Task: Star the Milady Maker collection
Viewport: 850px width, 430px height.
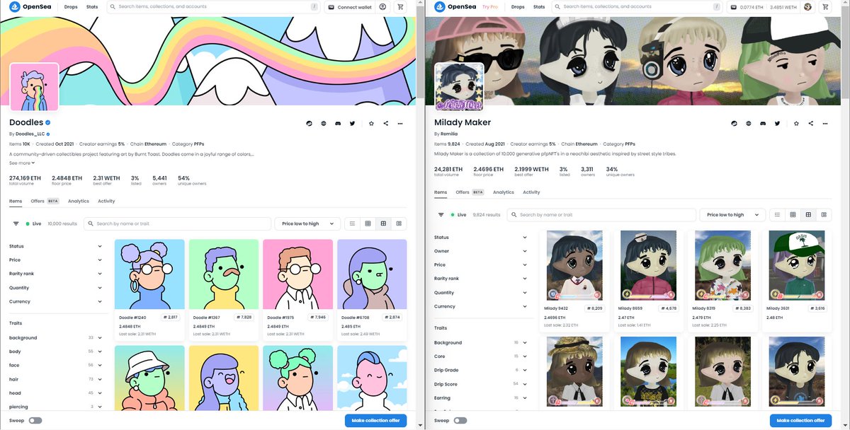Action: pos(796,123)
